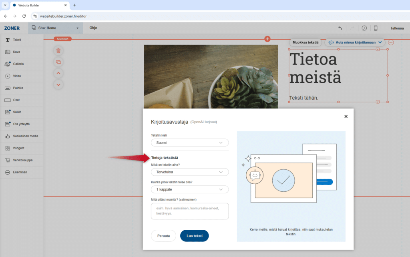Open text element more options icon

[x=391, y=42]
